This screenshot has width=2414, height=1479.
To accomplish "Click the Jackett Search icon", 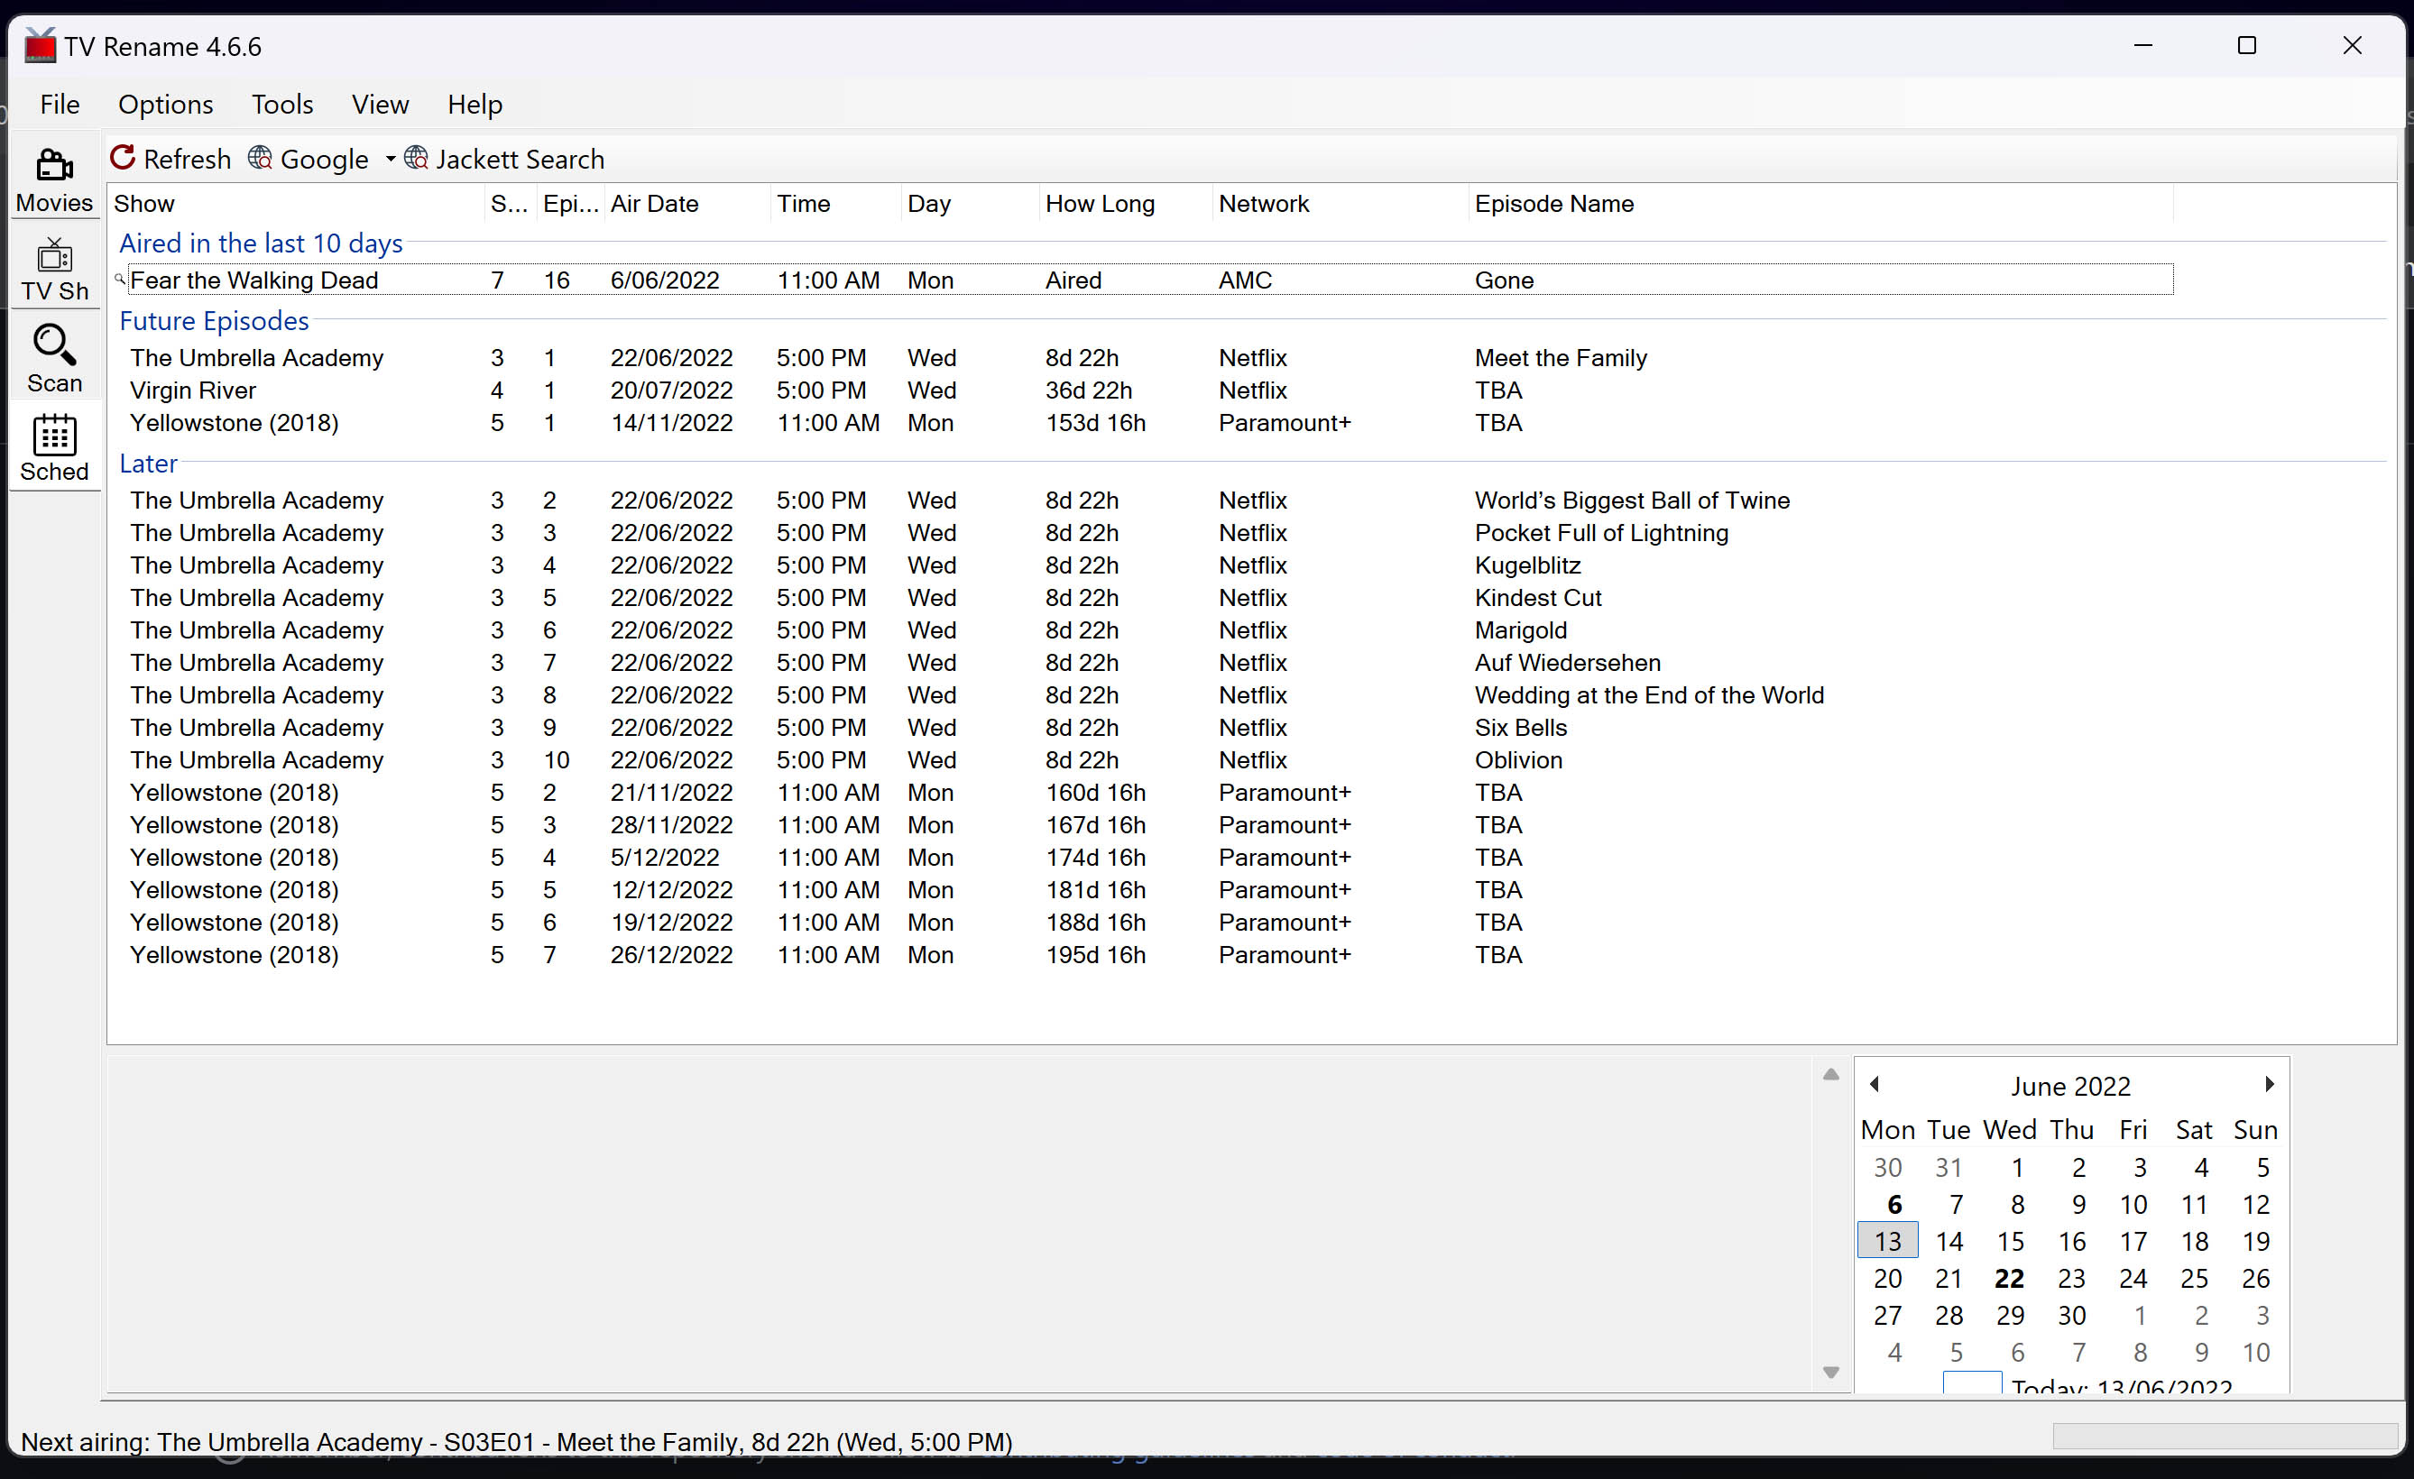I will 417,158.
